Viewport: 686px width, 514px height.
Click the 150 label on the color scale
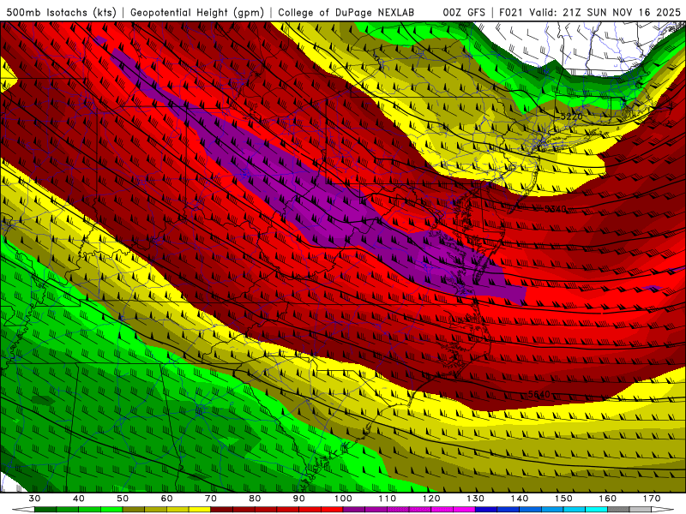tap(563, 499)
